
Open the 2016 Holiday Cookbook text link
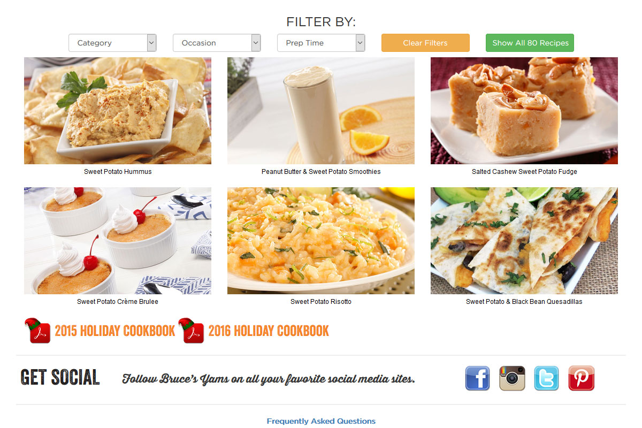point(269,331)
